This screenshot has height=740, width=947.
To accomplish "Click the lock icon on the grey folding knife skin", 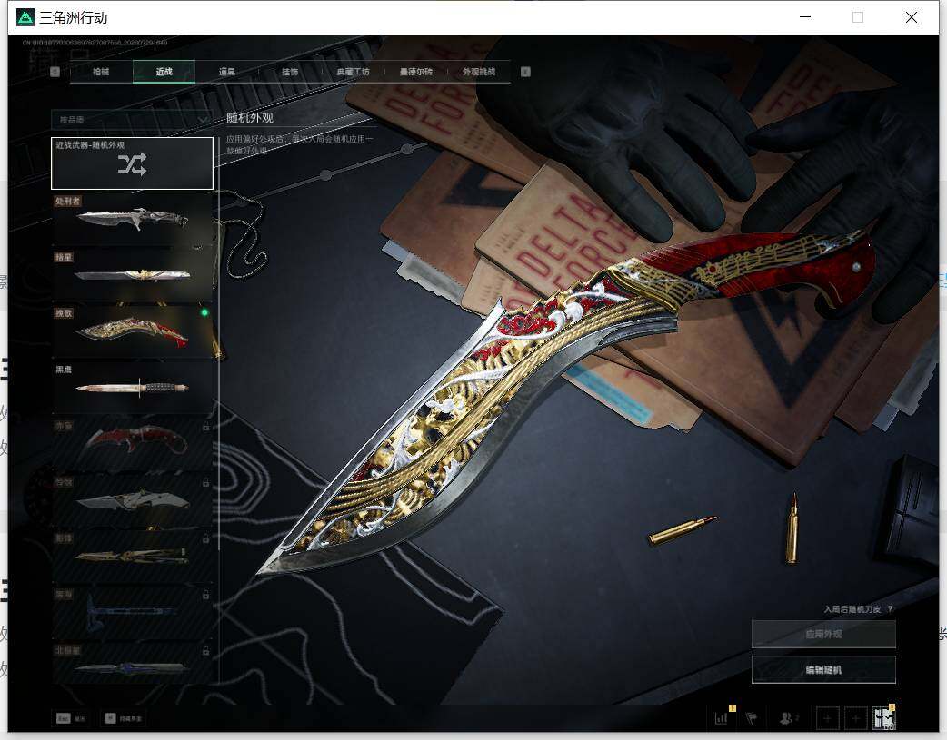I will [206, 482].
